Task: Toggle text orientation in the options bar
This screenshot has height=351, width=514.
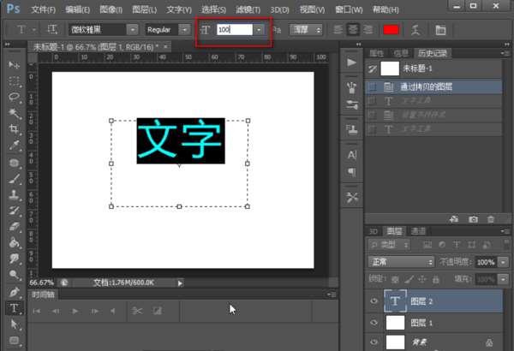Action: [52, 29]
